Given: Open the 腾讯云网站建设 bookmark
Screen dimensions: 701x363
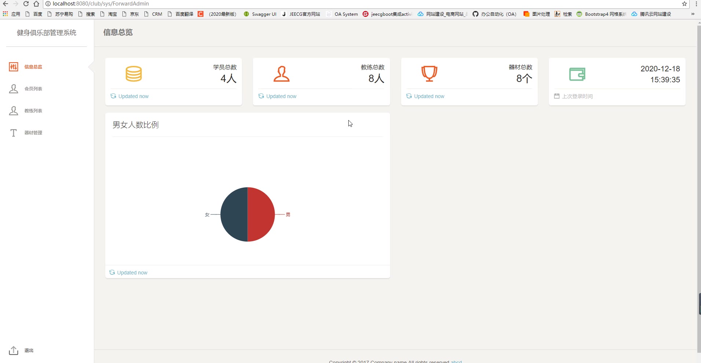Looking at the screenshot, I should 652,14.
